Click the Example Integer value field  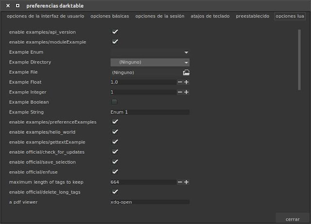tap(143, 92)
